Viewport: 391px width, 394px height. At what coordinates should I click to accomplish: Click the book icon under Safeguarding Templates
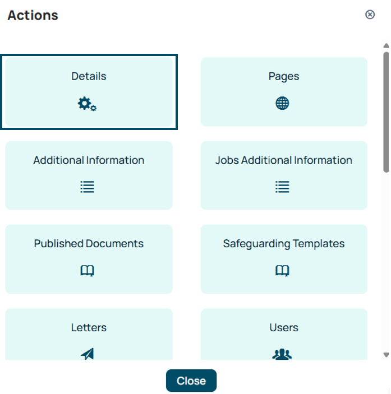282,271
